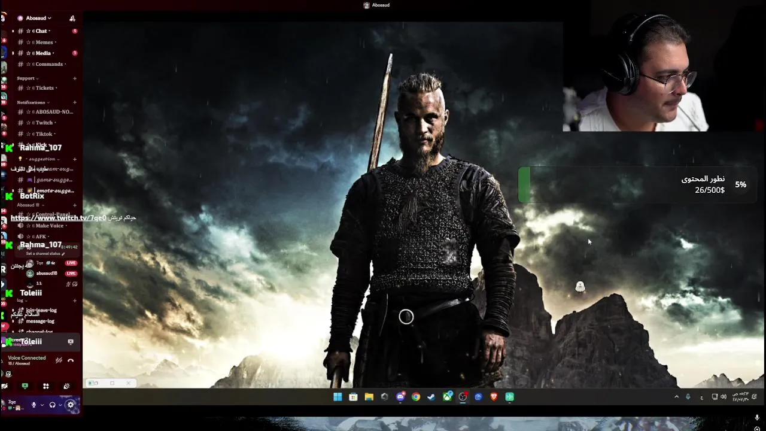Open the Discord soundboard

(66, 386)
